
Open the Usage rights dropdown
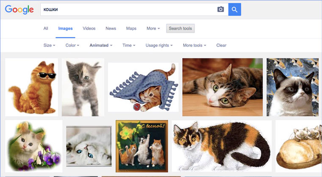tap(159, 45)
